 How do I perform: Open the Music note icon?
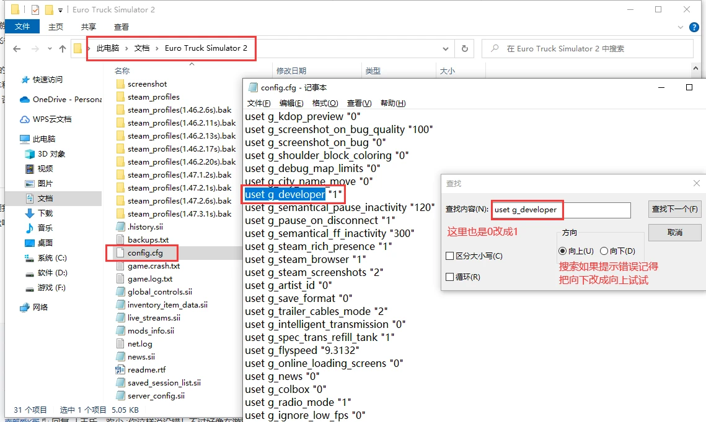(x=30, y=228)
